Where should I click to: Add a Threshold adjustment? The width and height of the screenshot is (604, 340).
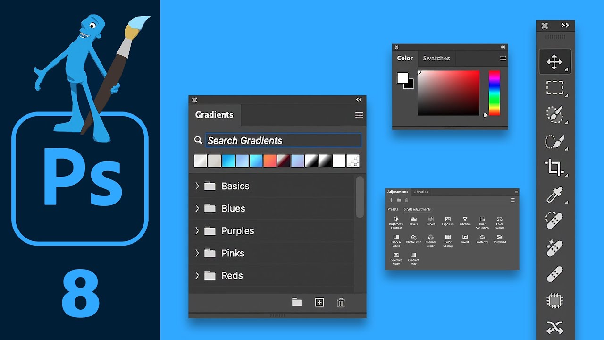(500, 239)
